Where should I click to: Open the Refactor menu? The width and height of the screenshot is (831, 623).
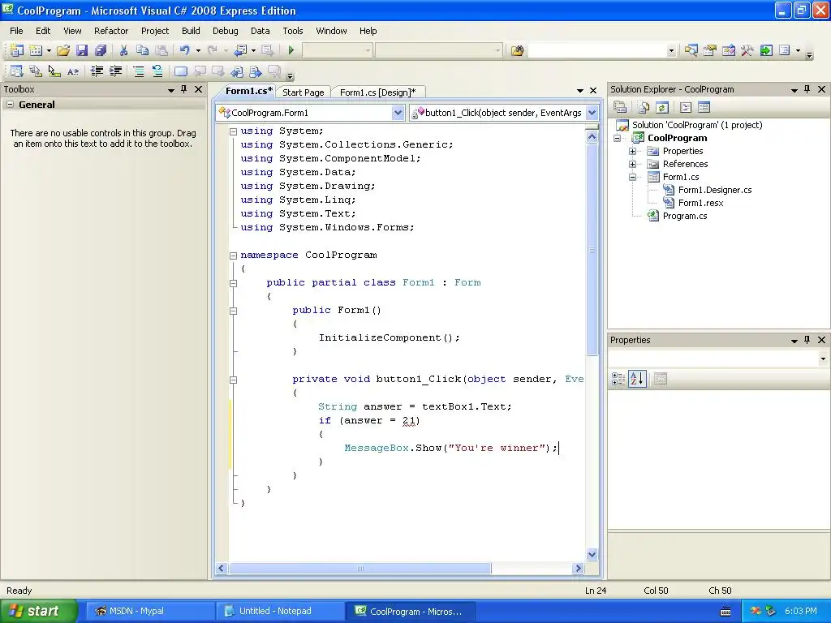pos(111,31)
